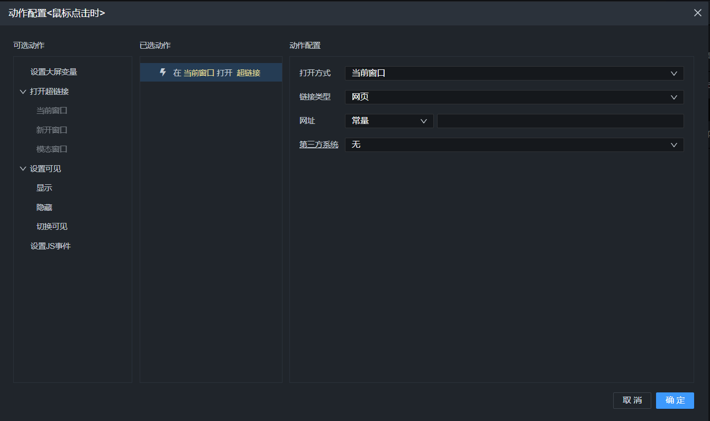Select 设置大屏变量 action
The height and width of the screenshot is (421, 710).
(x=54, y=72)
